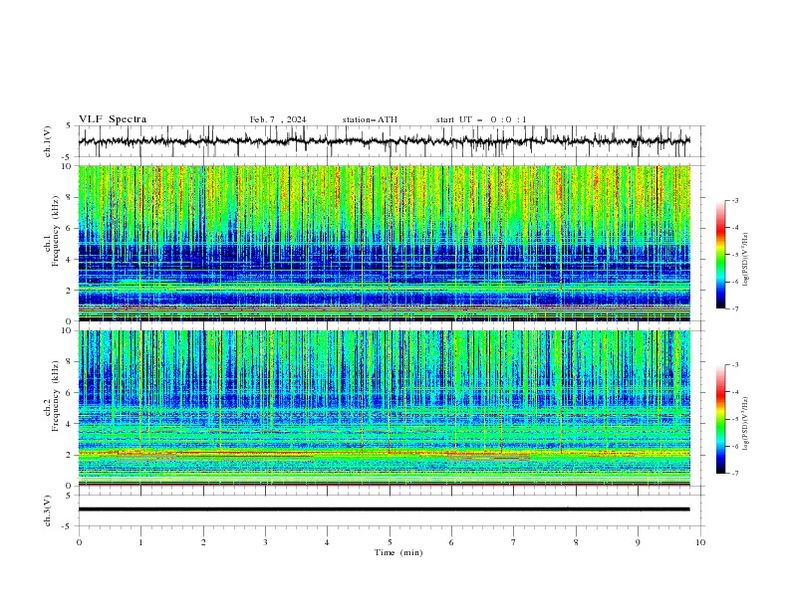The height and width of the screenshot is (609, 789).
Task: Click the "ch.3(V)" axis label
Action: coord(48,510)
